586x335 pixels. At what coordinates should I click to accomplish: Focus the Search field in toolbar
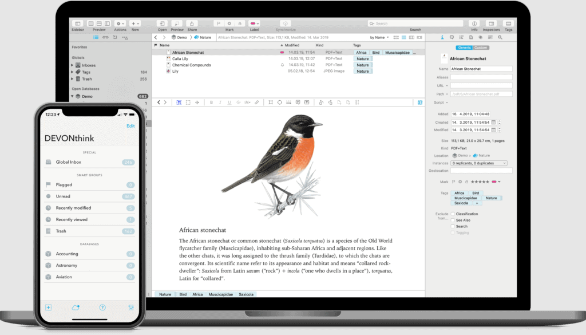click(415, 23)
